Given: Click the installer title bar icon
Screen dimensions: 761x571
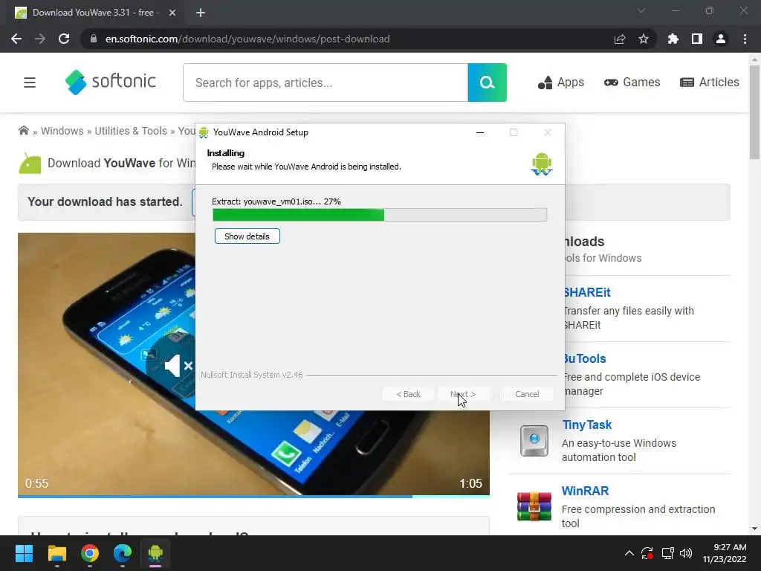Looking at the screenshot, I should (x=204, y=132).
